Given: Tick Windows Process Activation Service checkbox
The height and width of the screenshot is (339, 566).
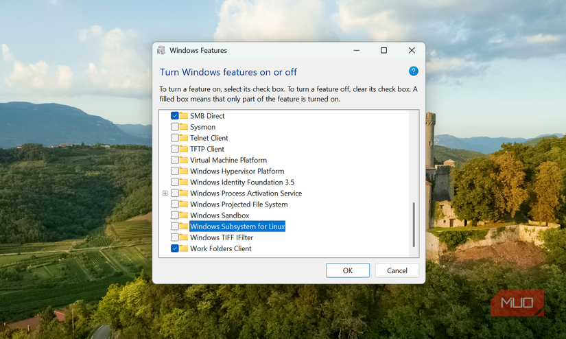Looking at the screenshot, I should pos(175,193).
